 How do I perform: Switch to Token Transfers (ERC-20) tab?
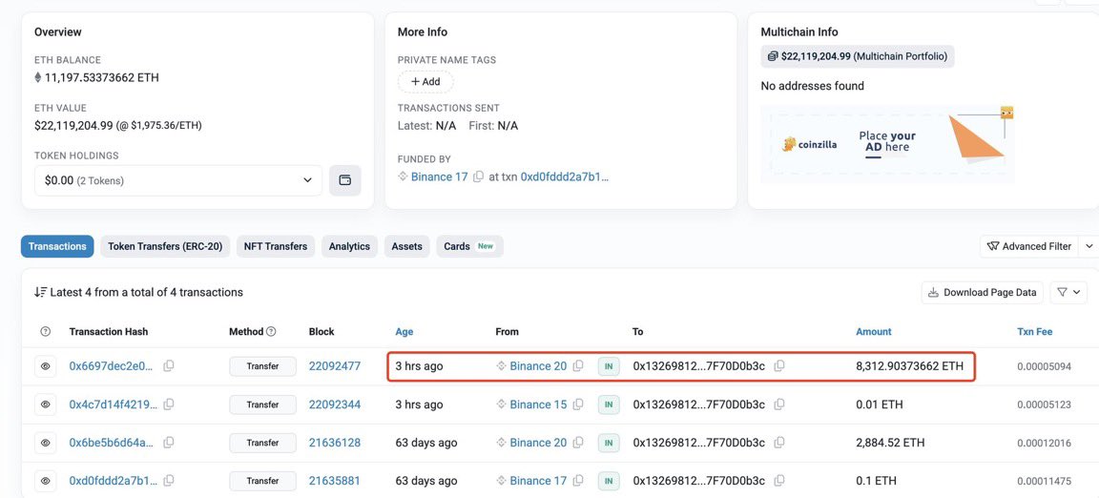(x=165, y=246)
